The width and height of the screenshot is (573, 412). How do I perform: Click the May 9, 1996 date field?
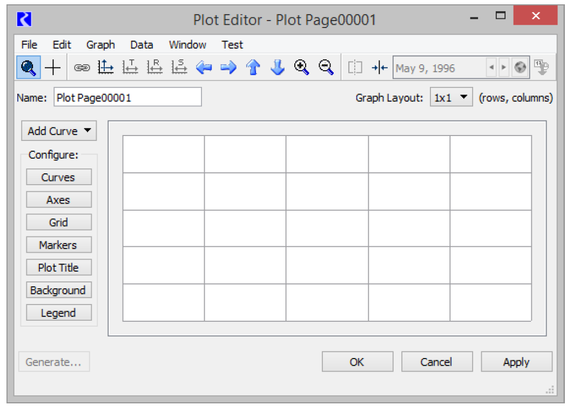tap(439, 69)
